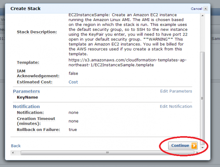Click the horizontal scrollbar left arrow
The width and height of the screenshot is (220, 167).
[x=13, y=152]
